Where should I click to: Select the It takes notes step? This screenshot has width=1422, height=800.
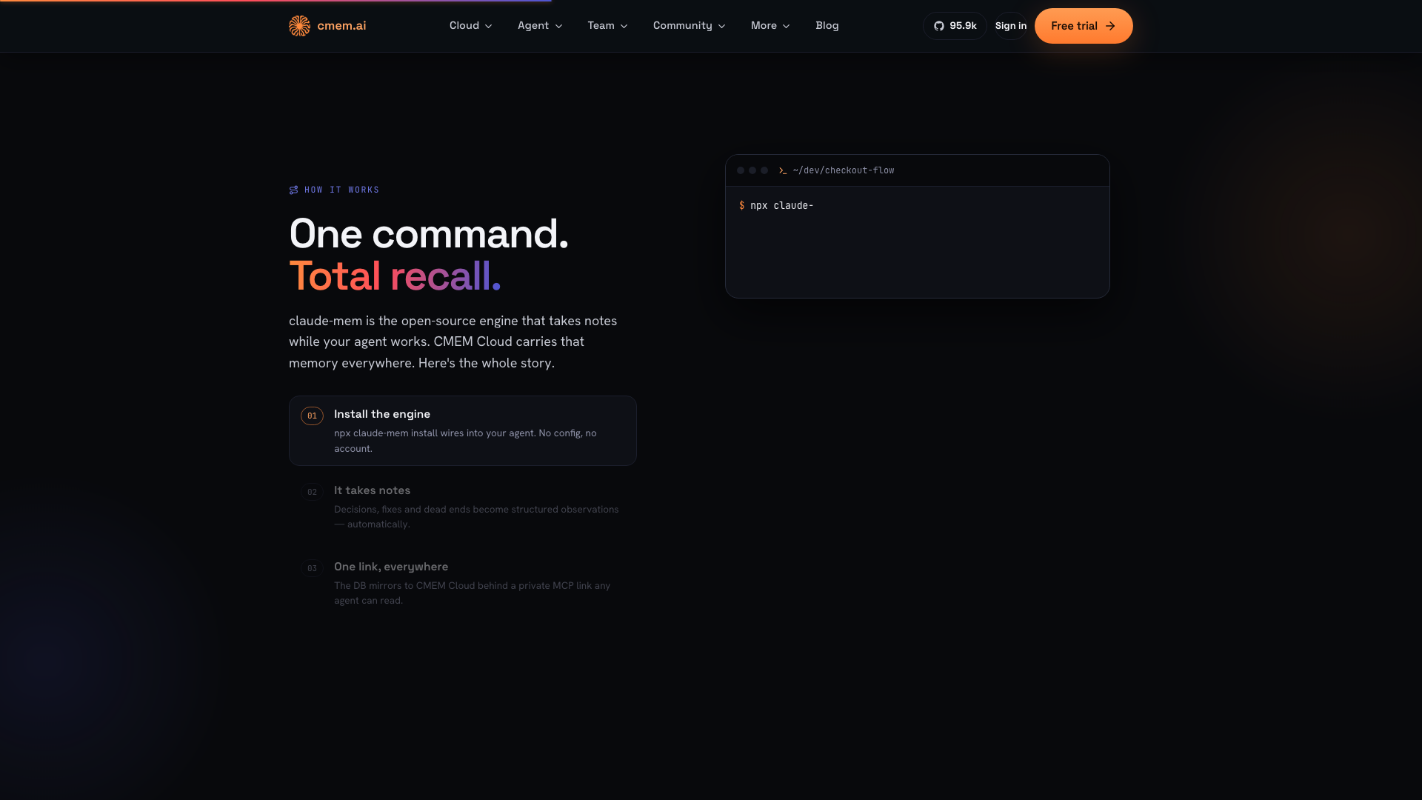[x=463, y=507]
